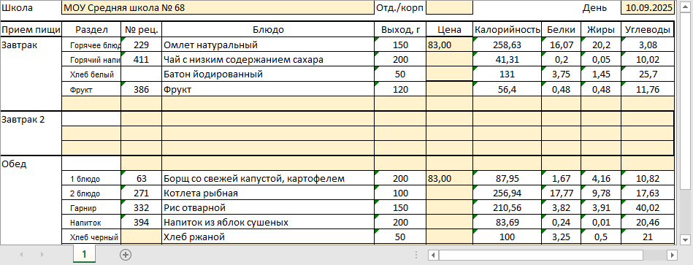Add a new sheet with plus icon
The height and width of the screenshot is (265, 693).
(126, 254)
